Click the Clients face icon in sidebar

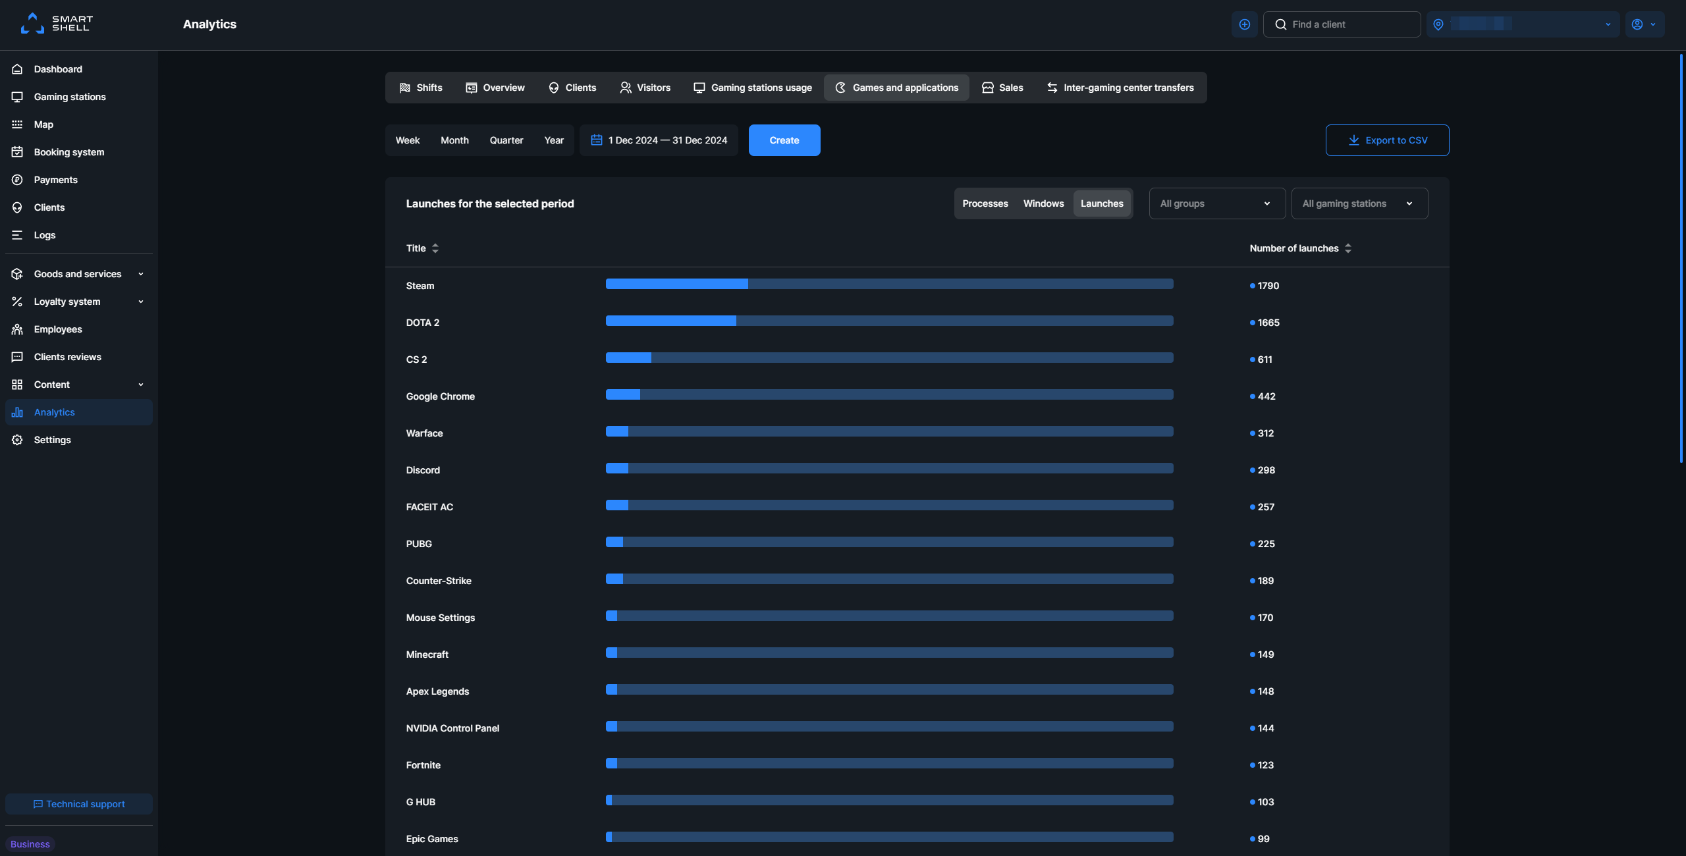(x=17, y=207)
